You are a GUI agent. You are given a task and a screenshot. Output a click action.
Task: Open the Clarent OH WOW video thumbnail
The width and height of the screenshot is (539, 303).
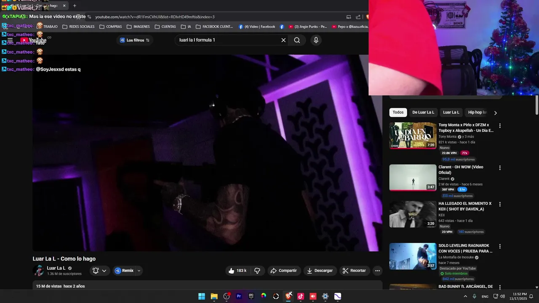(413, 178)
